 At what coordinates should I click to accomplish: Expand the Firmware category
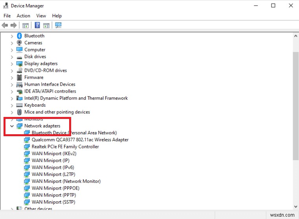[x=12, y=77]
